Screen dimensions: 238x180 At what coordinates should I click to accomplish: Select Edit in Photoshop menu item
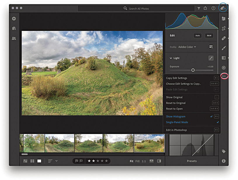176,130
